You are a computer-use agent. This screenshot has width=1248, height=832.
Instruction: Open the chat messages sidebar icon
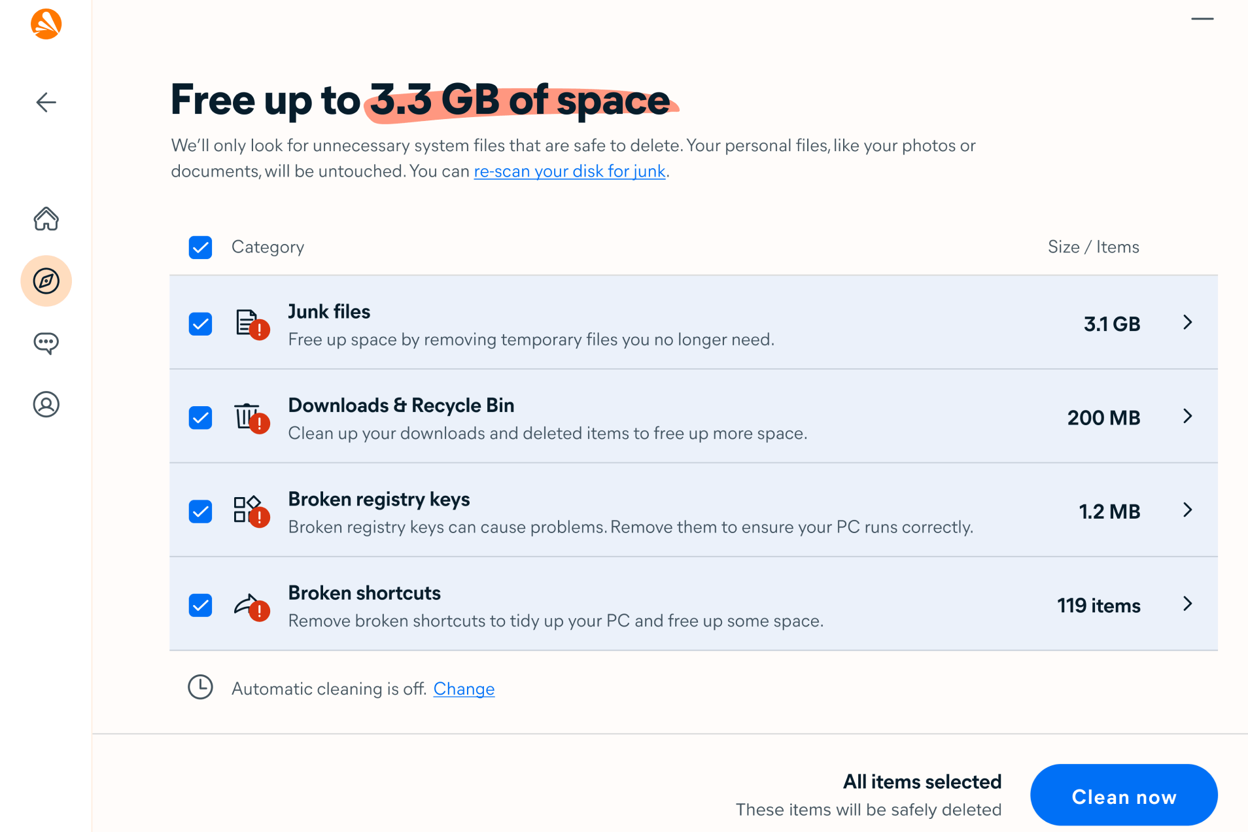pyautogui.click(x=46, y=343)
